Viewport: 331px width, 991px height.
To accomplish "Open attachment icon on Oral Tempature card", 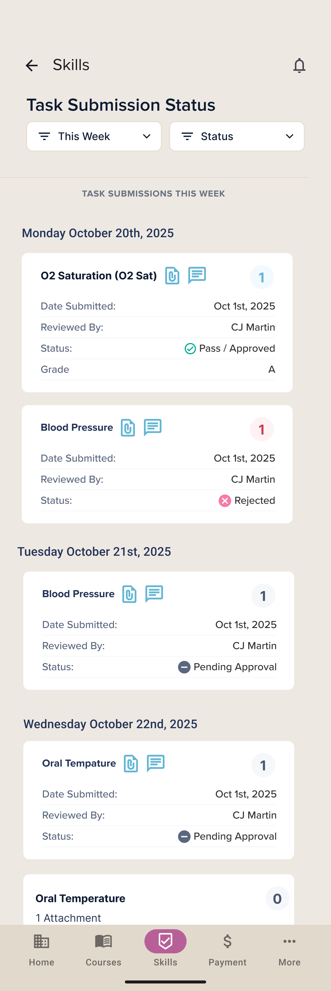I will coord(131,763).
